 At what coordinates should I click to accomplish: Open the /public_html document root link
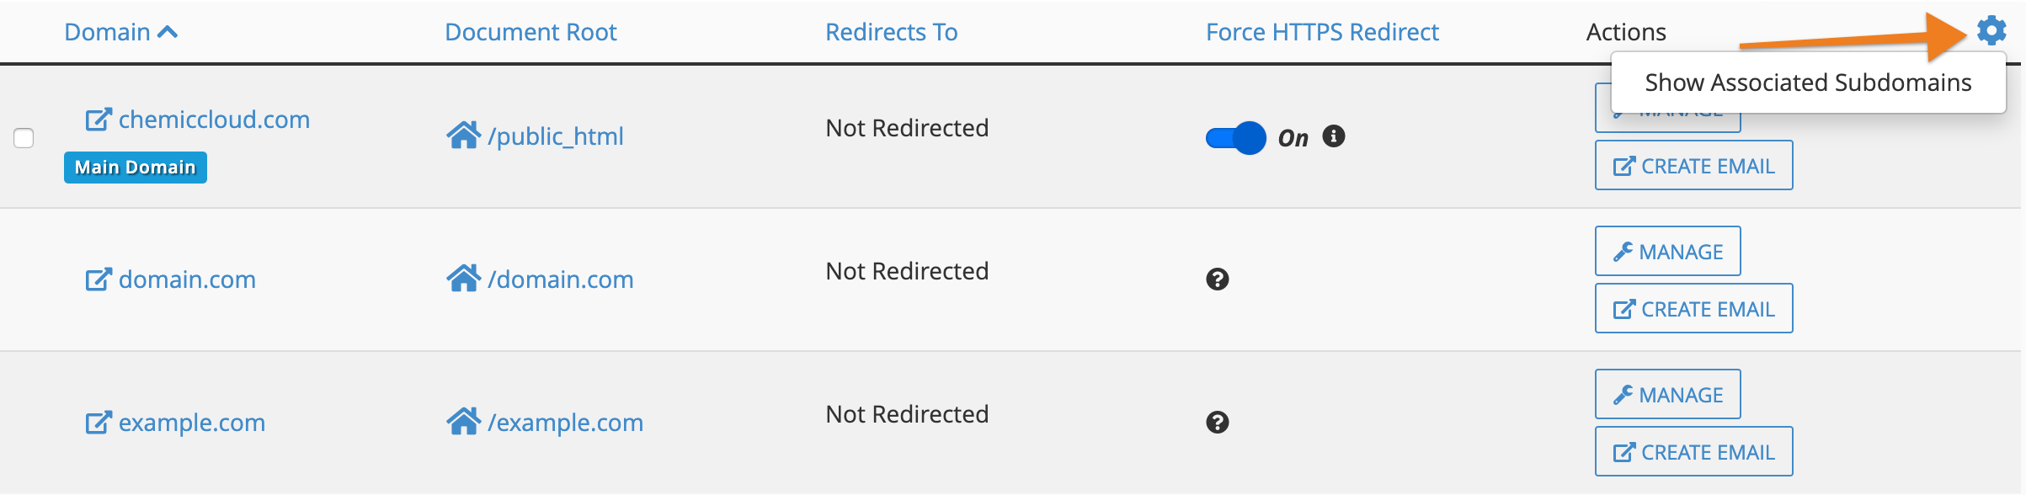point(557,136)
